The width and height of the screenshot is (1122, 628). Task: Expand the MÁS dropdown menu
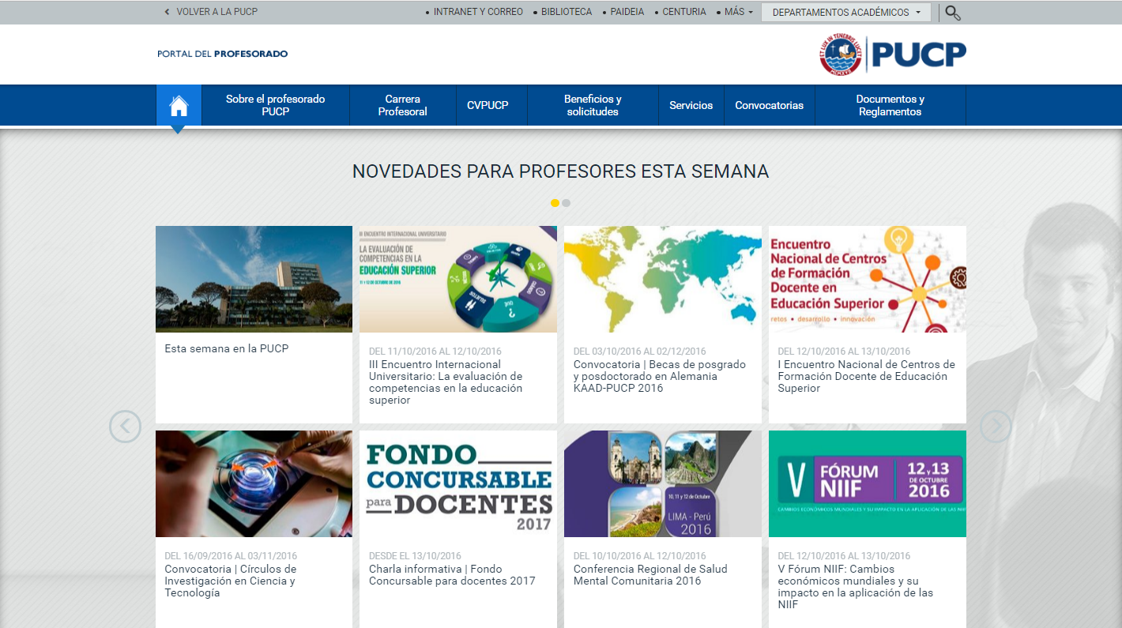coord(738,12)
